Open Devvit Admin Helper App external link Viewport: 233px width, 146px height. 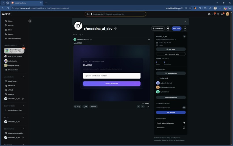pos(184,123)
